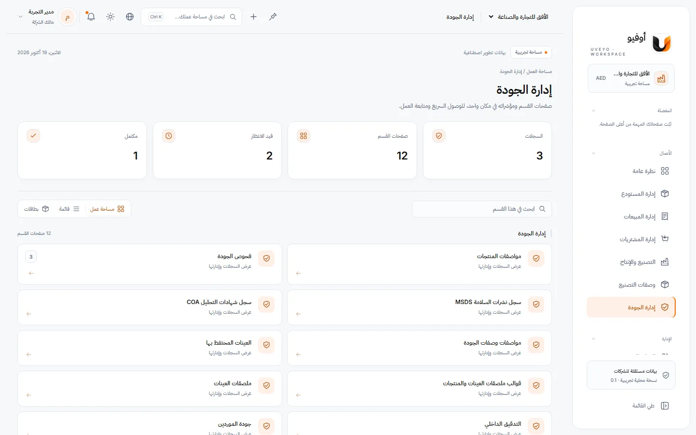
Task: Click the arrow on the COA certificates card
Action: tap(29, 314)
